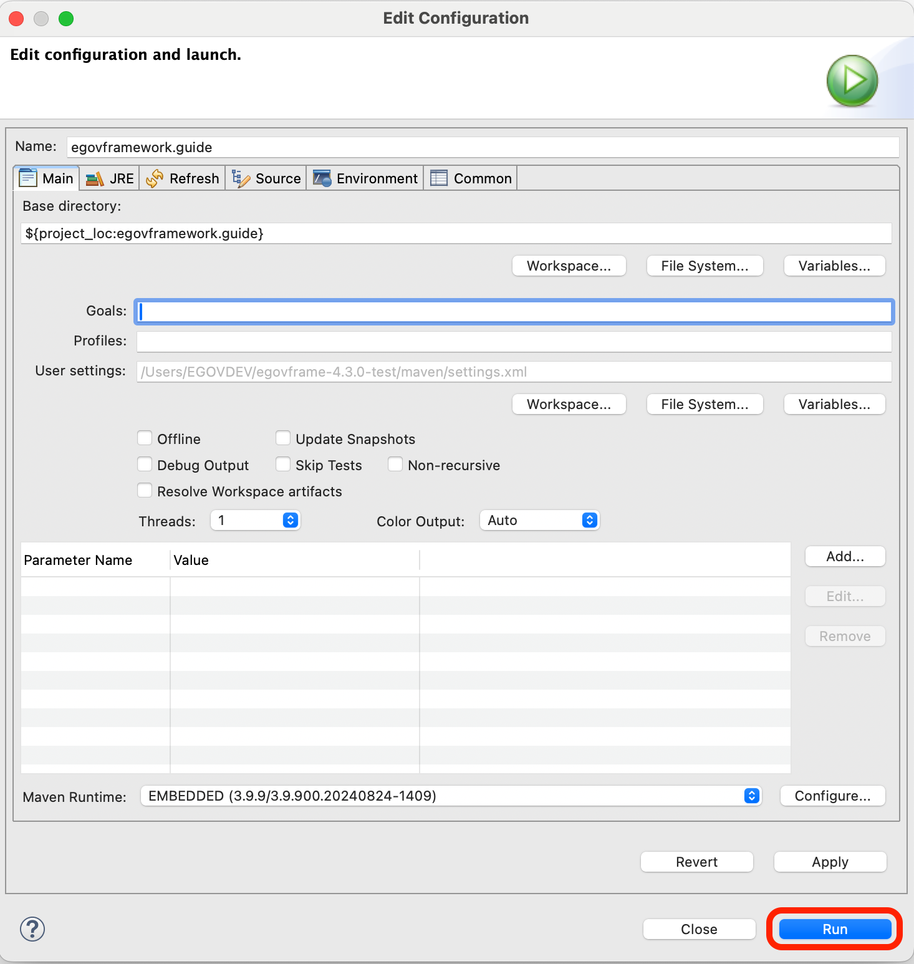Click the Environment tab monitor icon

coord(322,179)
